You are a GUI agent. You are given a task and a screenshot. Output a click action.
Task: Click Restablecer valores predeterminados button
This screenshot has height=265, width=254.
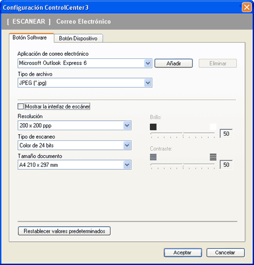pyautogui.click(x=65, y=231)
